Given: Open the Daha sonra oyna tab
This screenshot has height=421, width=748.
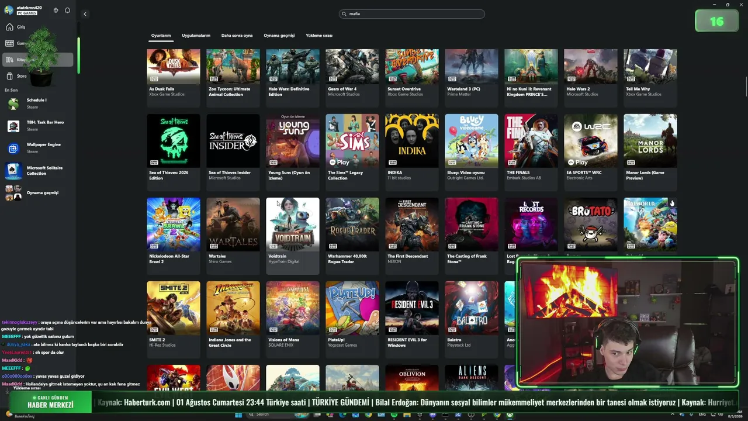Looking at the screenshot, I should [x=237, y=36].
